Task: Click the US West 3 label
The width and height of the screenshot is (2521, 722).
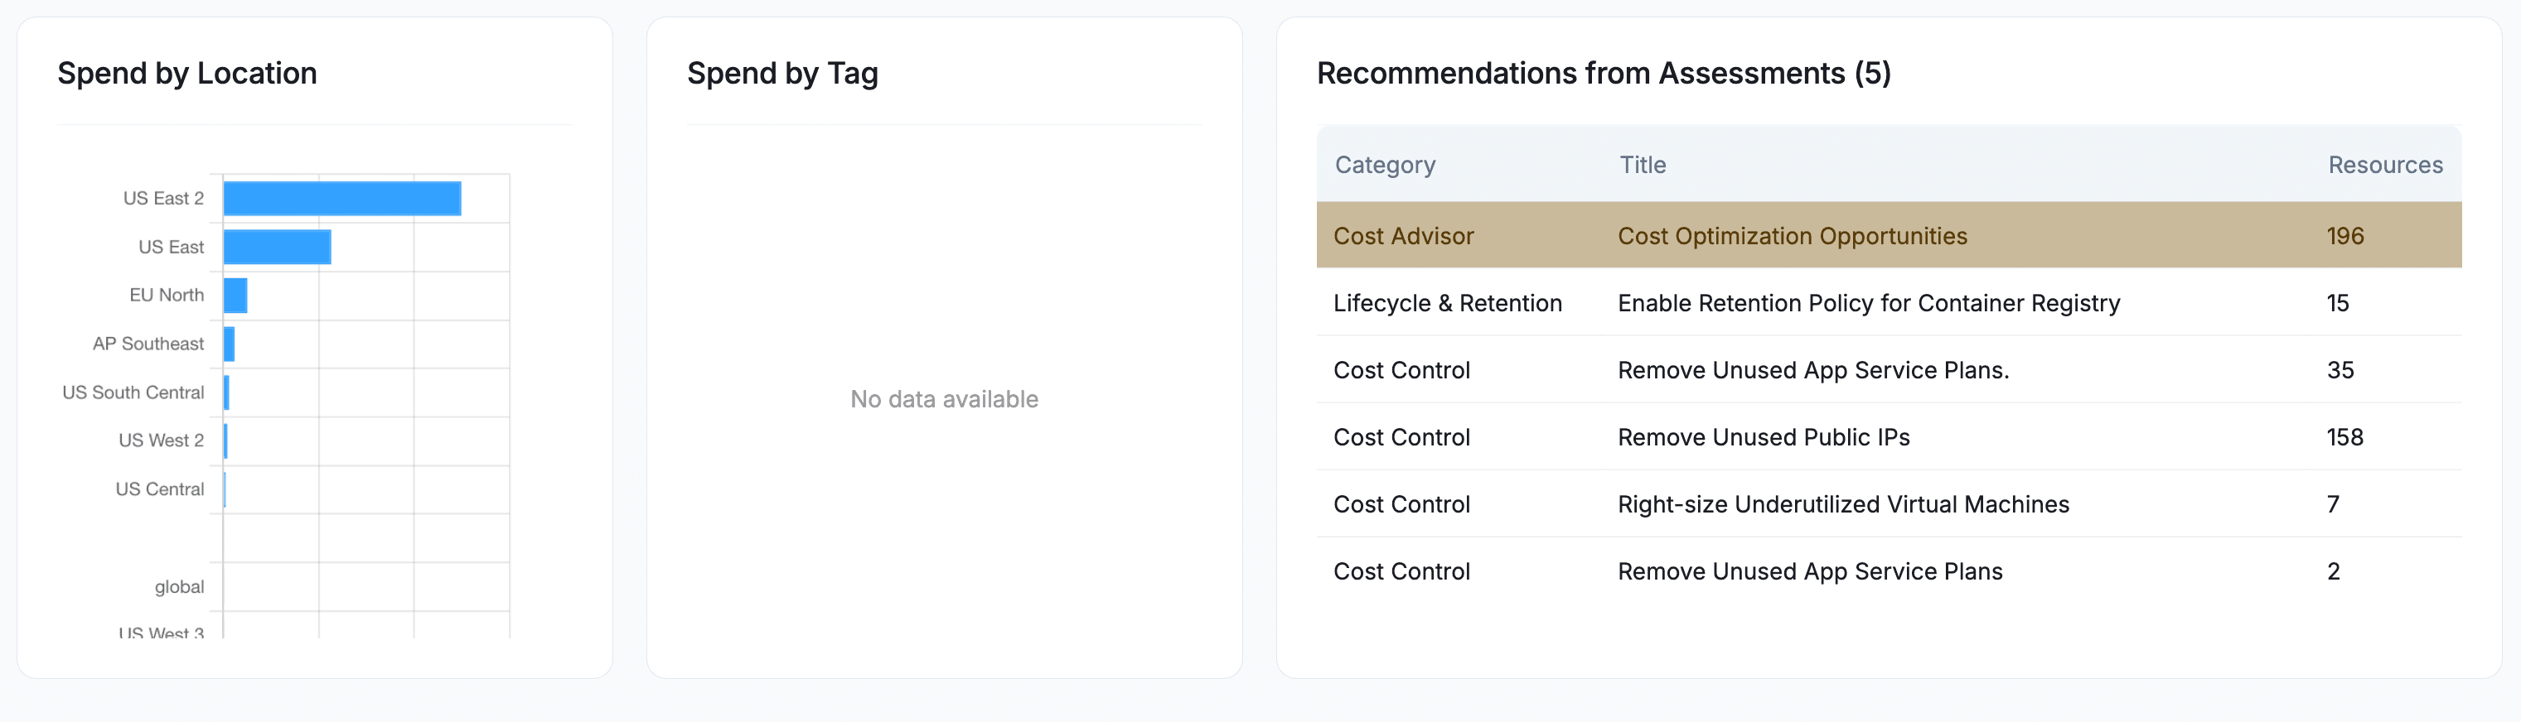Action: [162, 632]
